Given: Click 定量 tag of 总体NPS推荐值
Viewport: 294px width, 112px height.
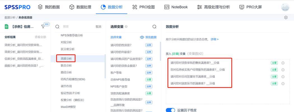Looking at the screenshot, I should coord(149,80).
